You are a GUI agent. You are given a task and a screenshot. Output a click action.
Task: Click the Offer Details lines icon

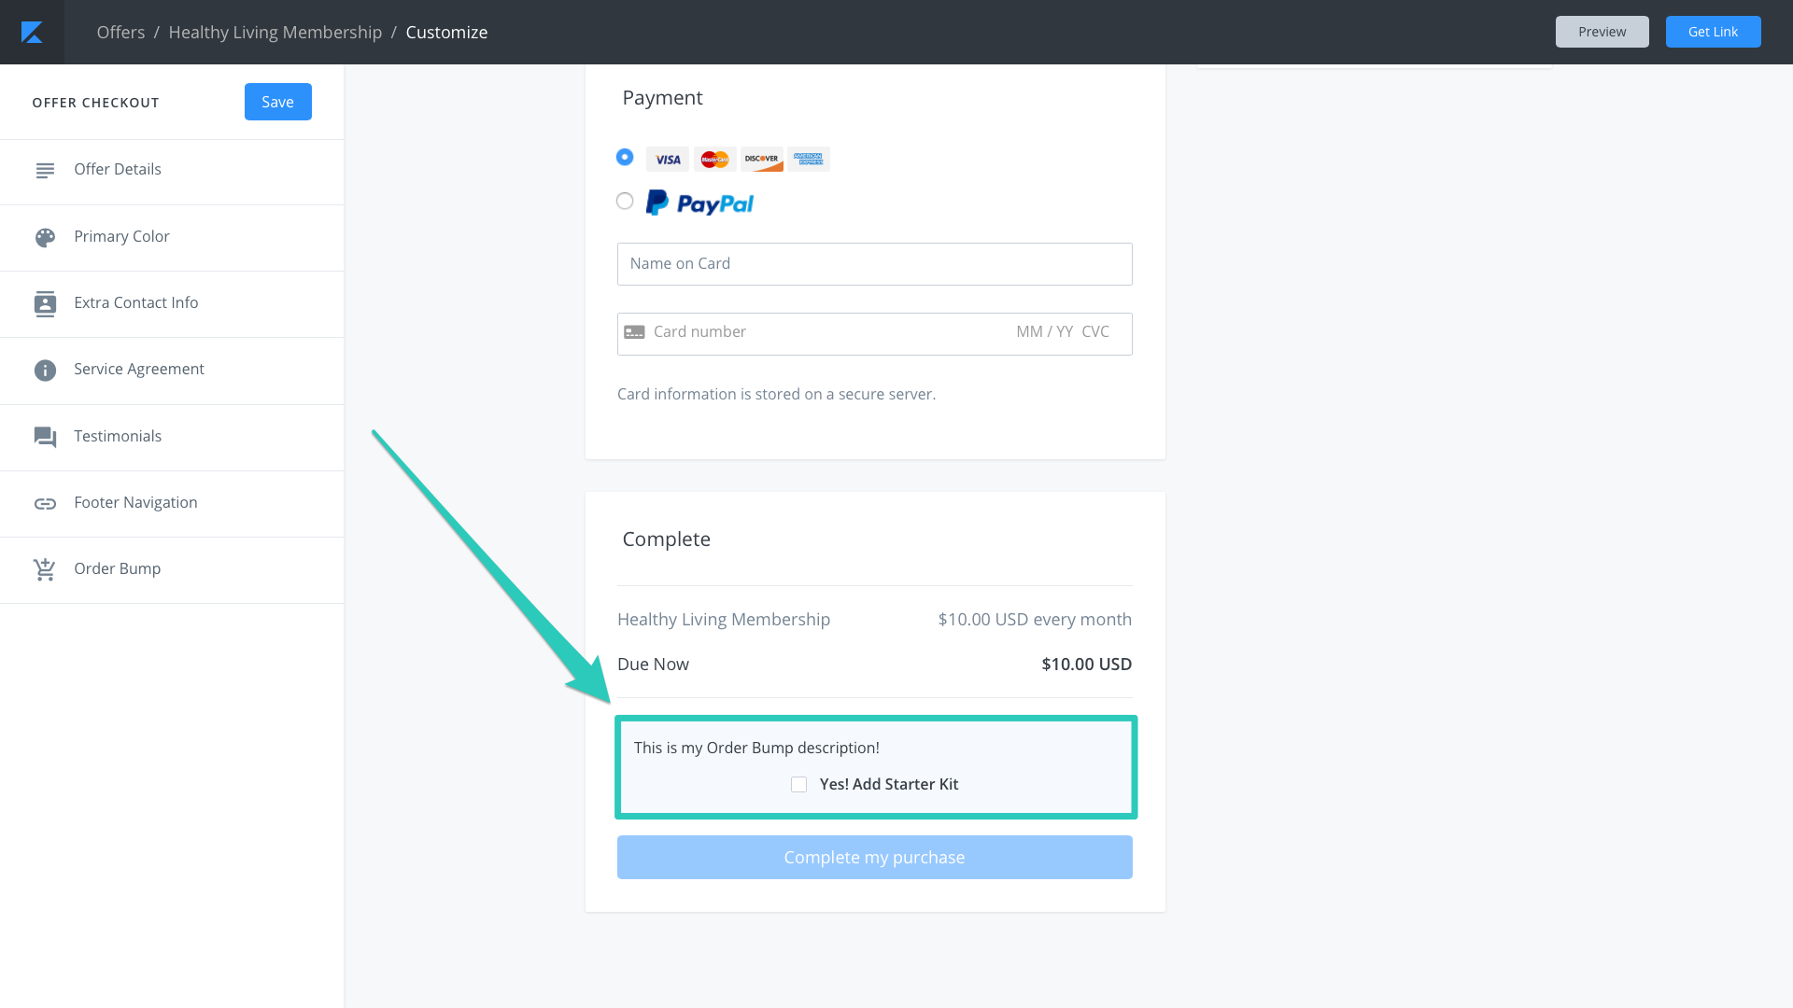point(45,171)
